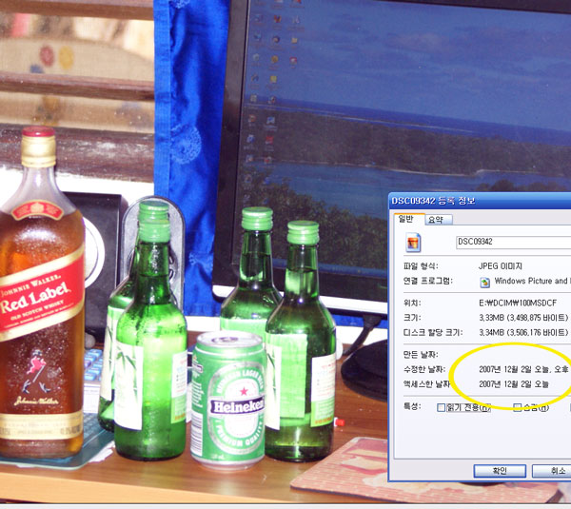The image size is (571, 509).
Task: Open the 요약 tab
Action: [x=437, y=220]
